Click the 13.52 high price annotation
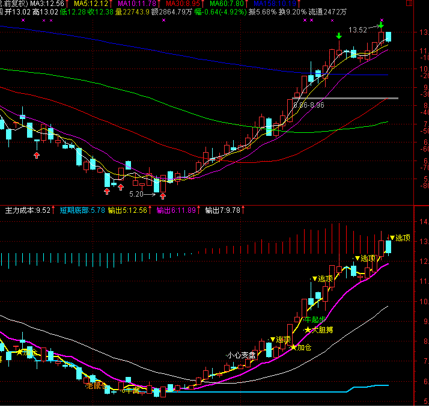This screenshot has width=429, height=407. click(357, 29)
